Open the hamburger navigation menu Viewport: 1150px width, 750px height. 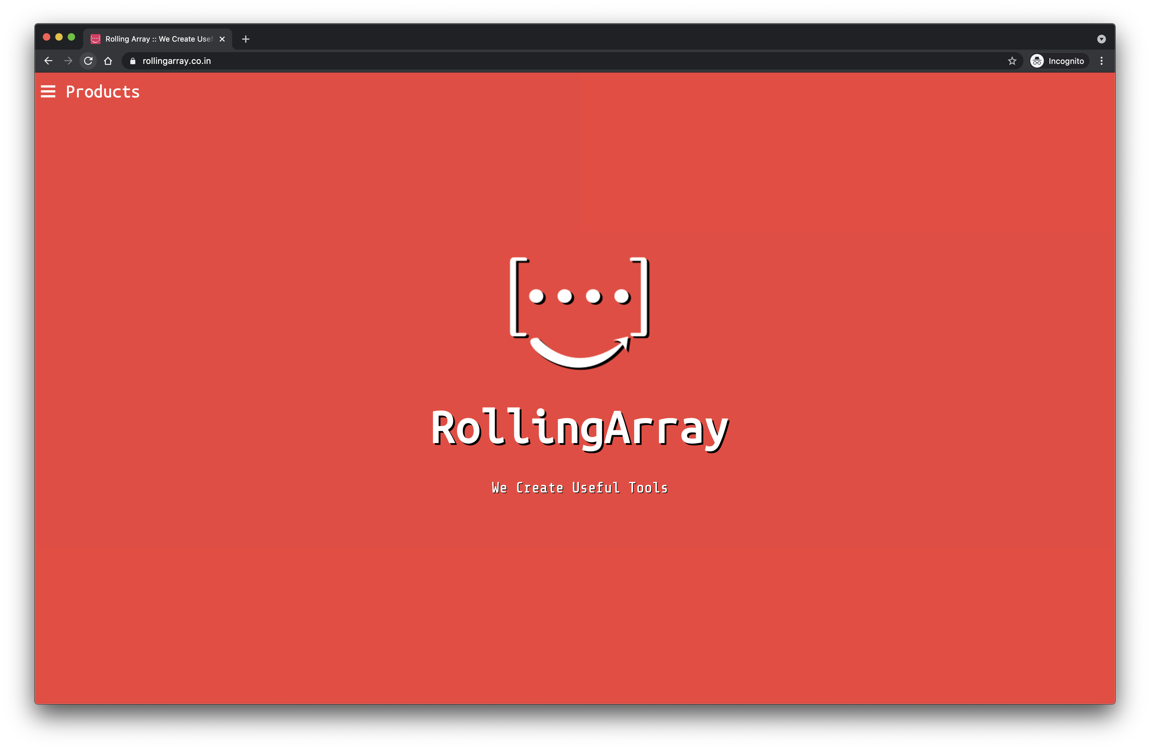(x=48, y=92)
